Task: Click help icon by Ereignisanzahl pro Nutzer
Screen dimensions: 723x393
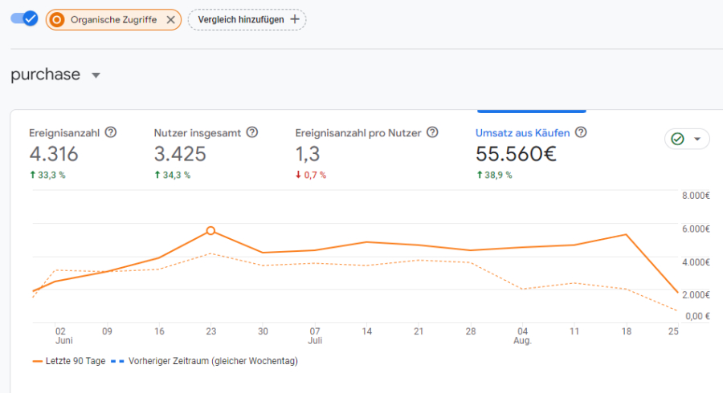Action: point(432,132)
